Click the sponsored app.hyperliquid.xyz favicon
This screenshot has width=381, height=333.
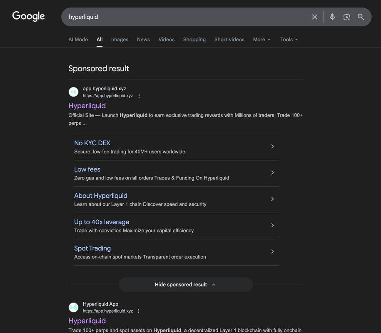click(x=74, y=92)
